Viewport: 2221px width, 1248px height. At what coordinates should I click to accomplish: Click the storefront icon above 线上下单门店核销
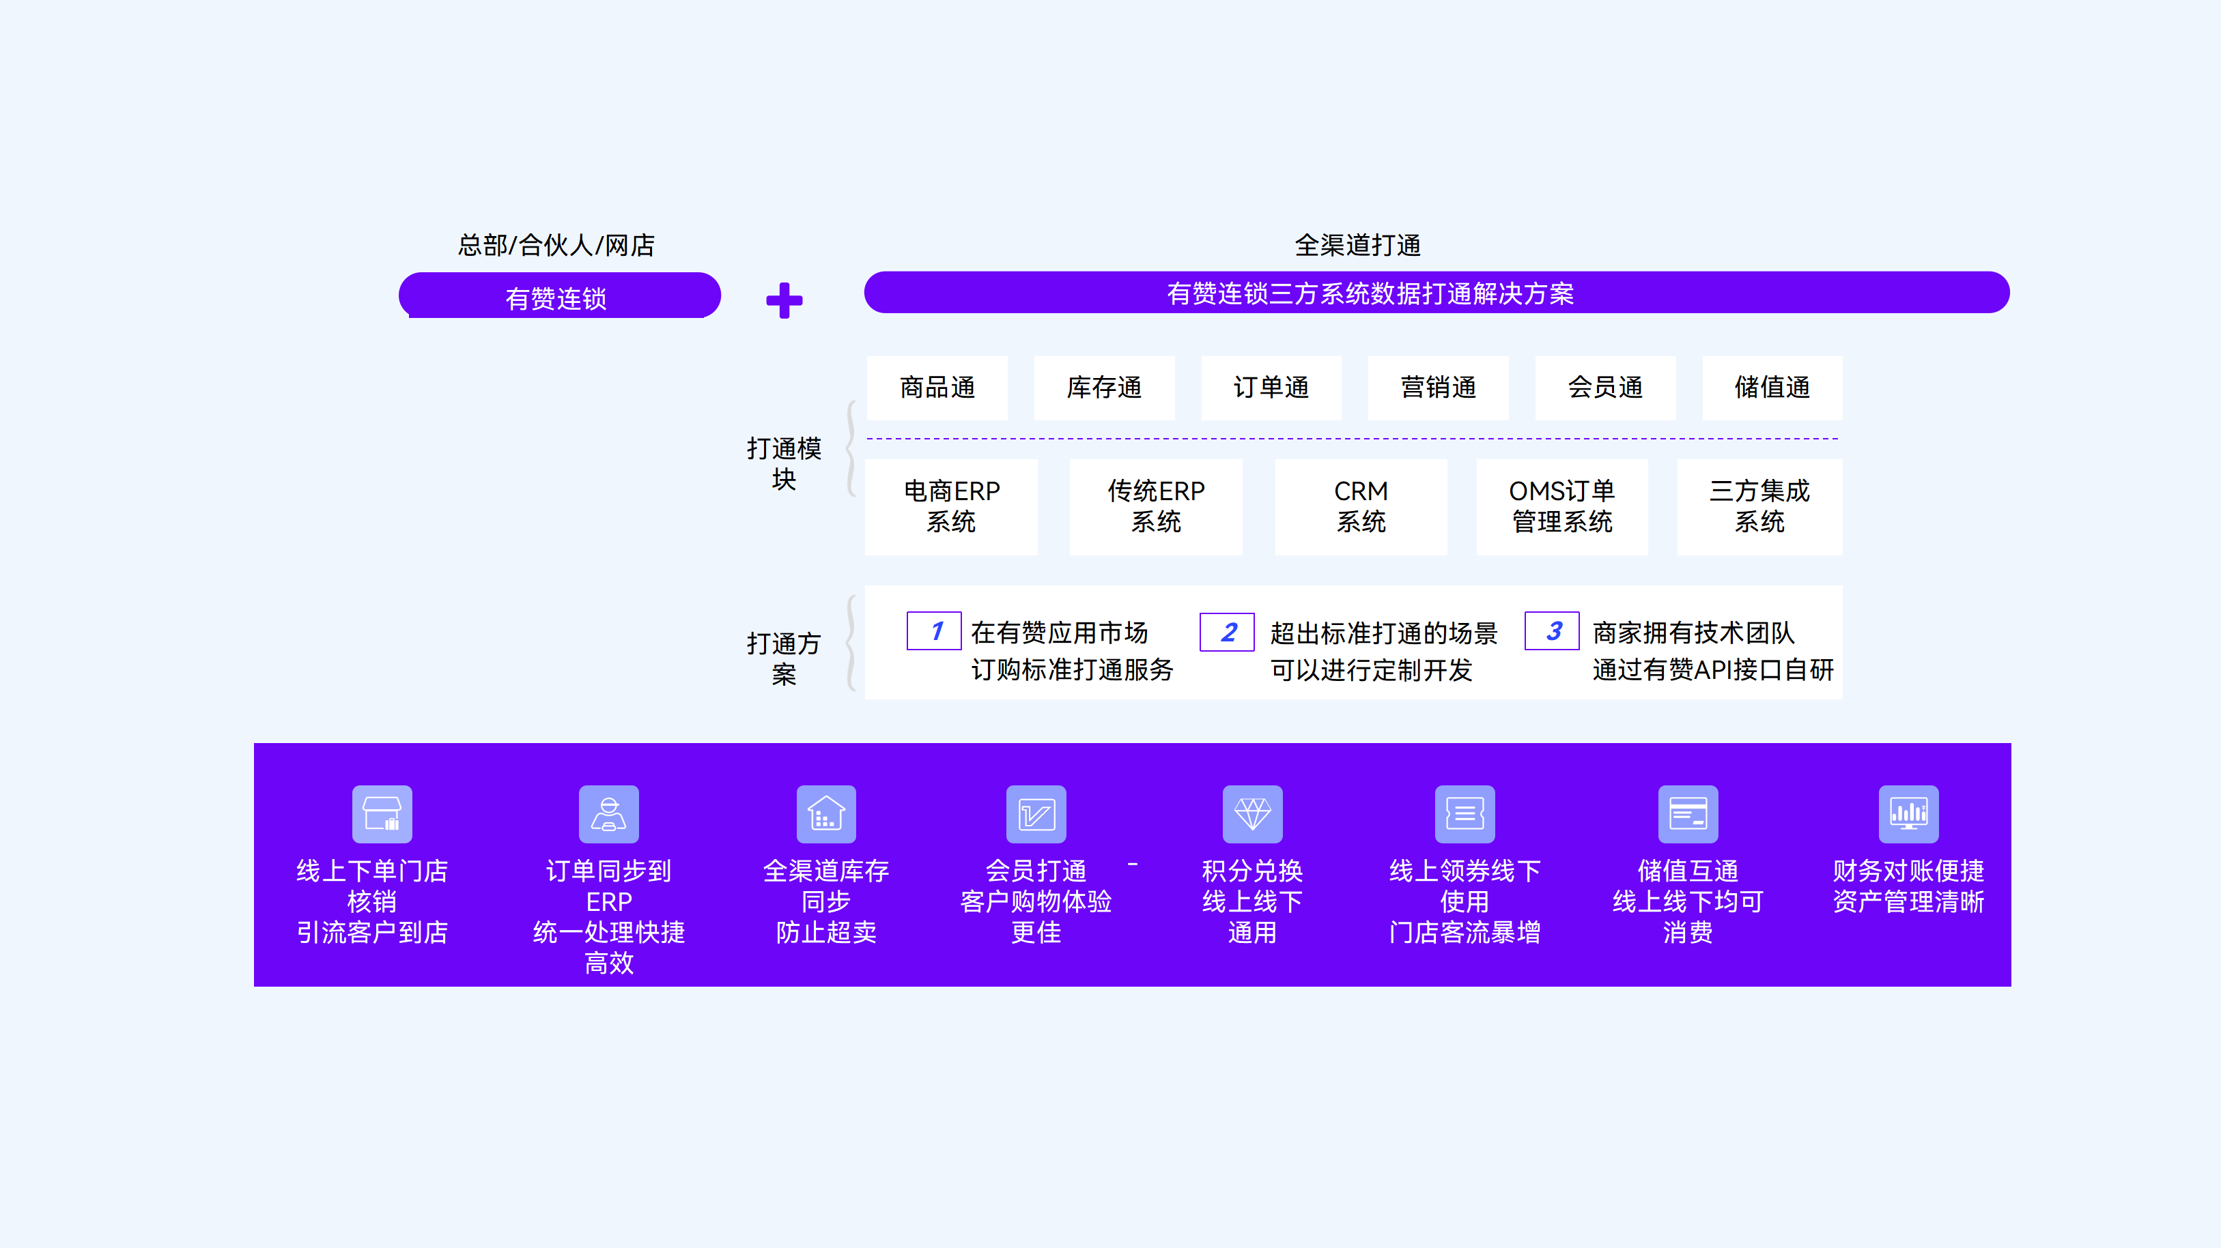(x=382, y=813)
